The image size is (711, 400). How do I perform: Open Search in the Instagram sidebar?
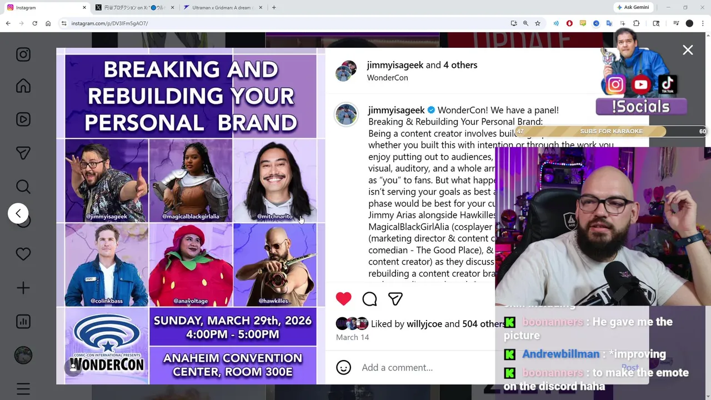coord(23,187)
